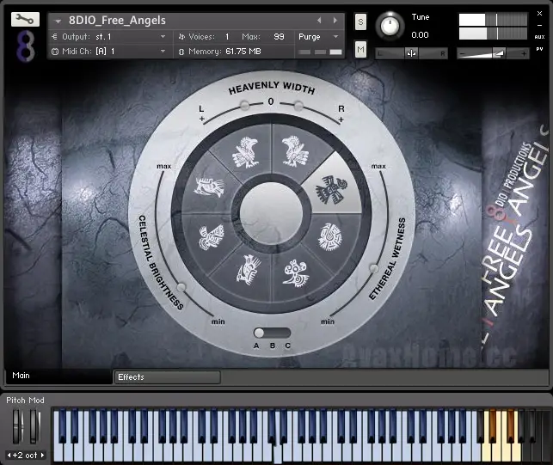Click the upper output level meter
553x465 pixels.
(493, 20)
